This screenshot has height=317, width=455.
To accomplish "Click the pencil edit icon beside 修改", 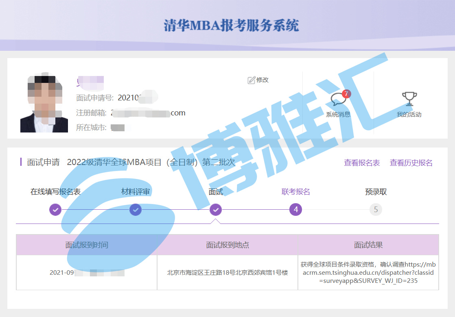I will [x=251, y=80].
